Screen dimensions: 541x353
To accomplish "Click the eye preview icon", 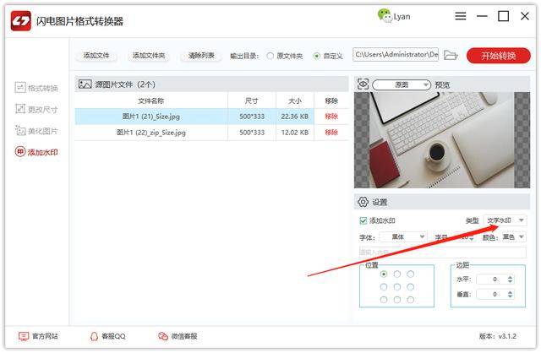I will pos(363,84).
